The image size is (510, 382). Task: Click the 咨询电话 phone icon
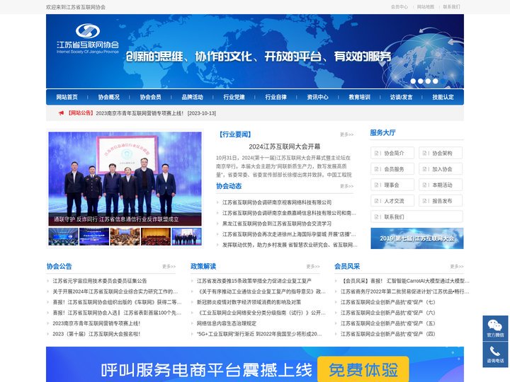coord(495,354)
